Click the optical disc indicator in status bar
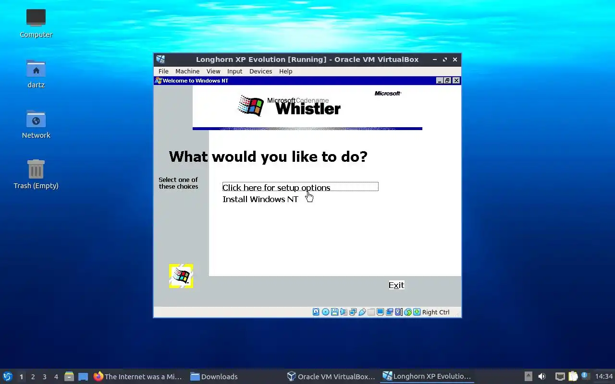The width and height of the screenshot is (615, 384). (x=325, y=312)
